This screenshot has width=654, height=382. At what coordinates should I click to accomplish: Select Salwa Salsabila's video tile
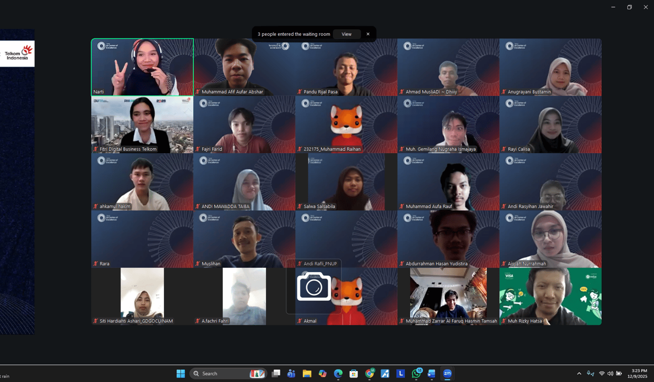(x=346, y=182)
